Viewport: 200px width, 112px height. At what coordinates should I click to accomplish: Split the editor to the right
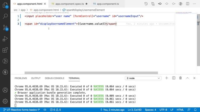[187, 4]
